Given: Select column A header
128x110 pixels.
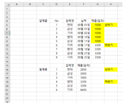Looking at the screenshot, I should coord(17,4).
